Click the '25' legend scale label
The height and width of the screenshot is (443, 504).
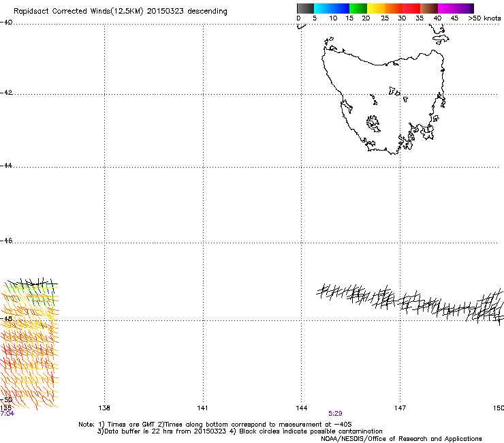pyautogui.click(x=385, y=18)
